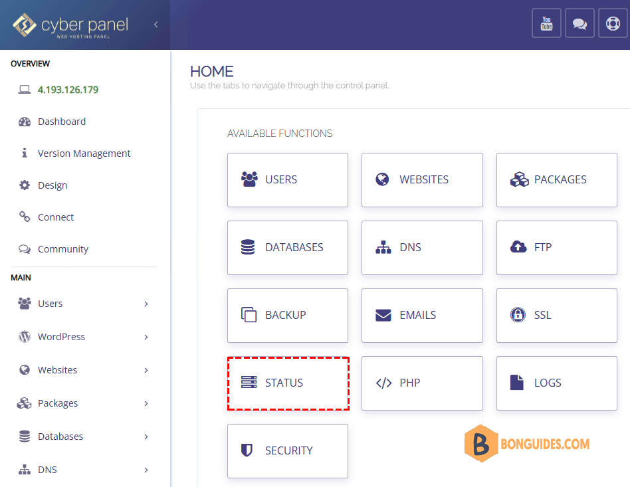Click the speech bubbles icon beside Community
Viewport: 630px width, 487px height.
(x=25, y=249)
